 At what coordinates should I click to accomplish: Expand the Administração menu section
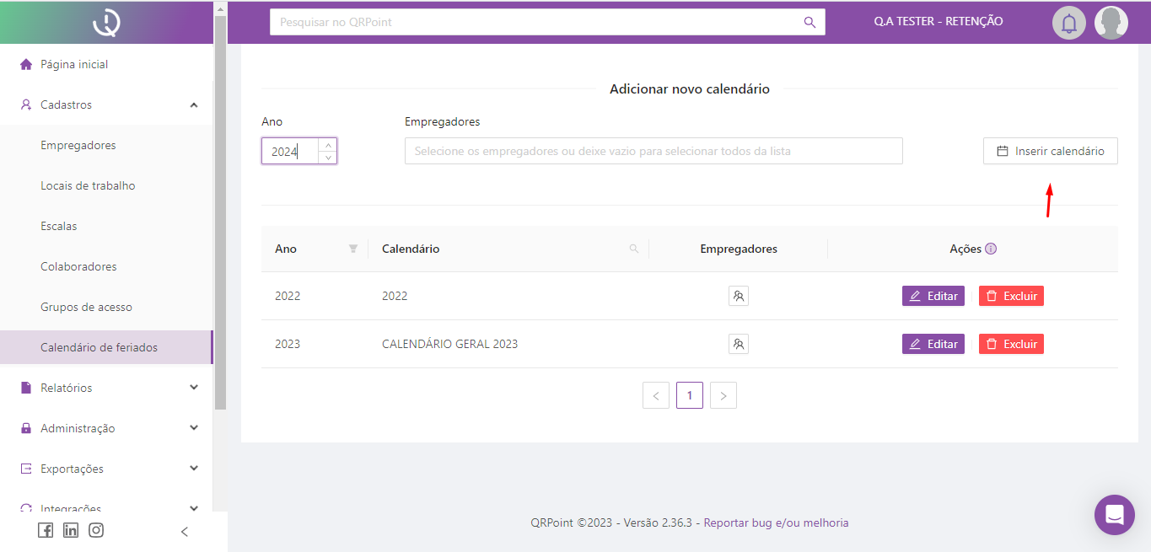tap(194, 428)
